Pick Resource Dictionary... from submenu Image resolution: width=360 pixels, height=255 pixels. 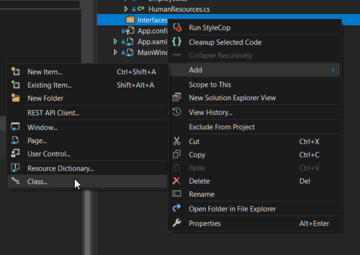[x=61, y=168]
